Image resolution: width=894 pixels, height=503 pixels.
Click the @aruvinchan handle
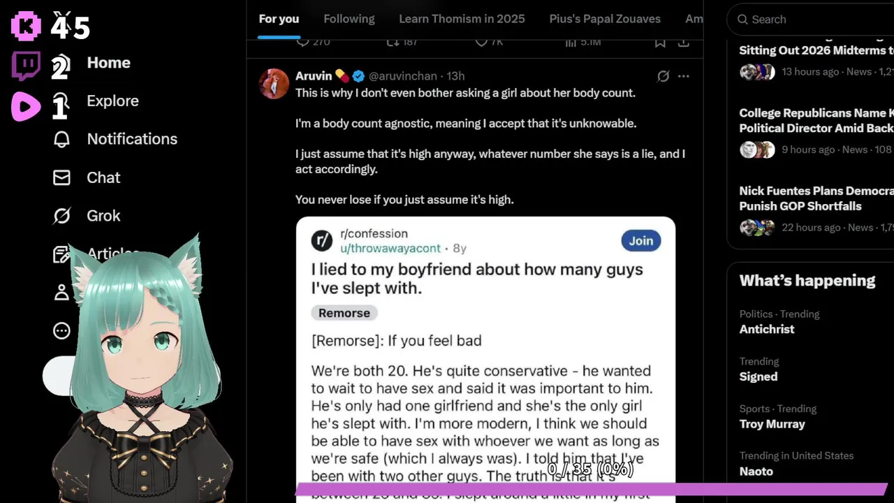pyautogui.click(x=403, y=76)
